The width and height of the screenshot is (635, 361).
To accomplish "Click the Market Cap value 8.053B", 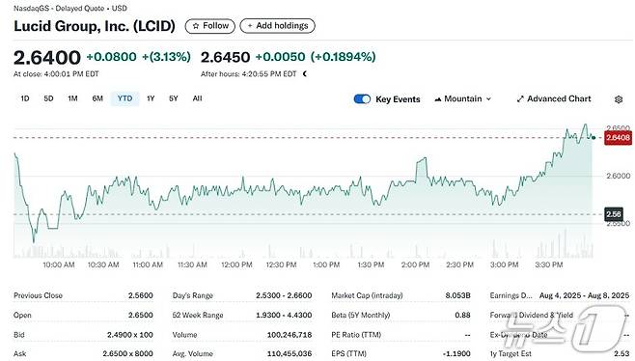I will (x=458, y=295).
